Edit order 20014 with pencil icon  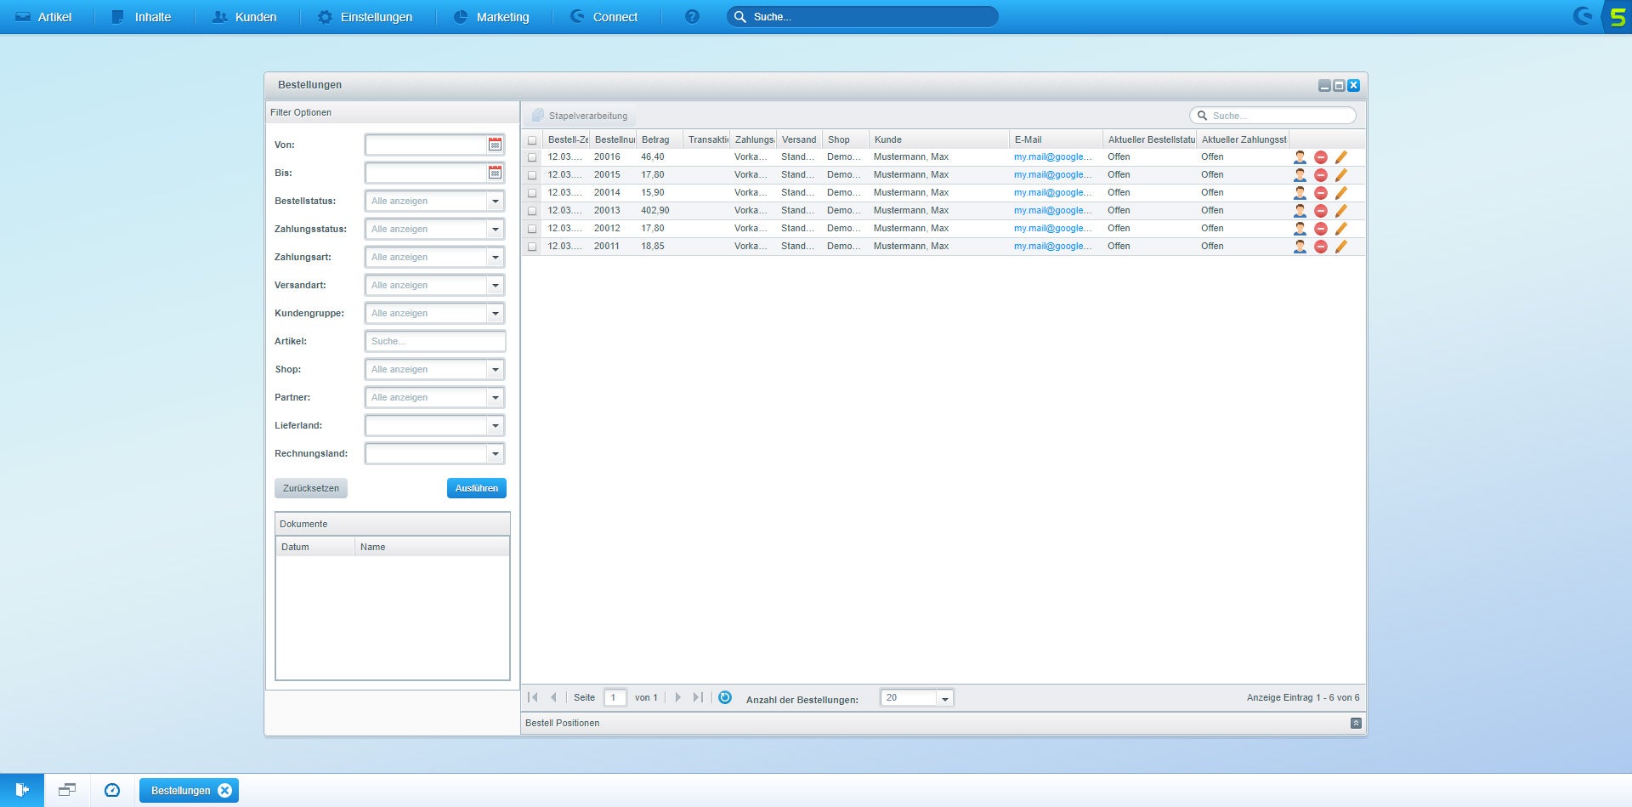coord(1341,193)
